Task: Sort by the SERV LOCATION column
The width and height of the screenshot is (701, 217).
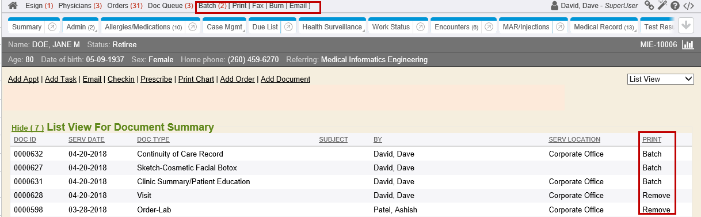Action: click(574, 139)
